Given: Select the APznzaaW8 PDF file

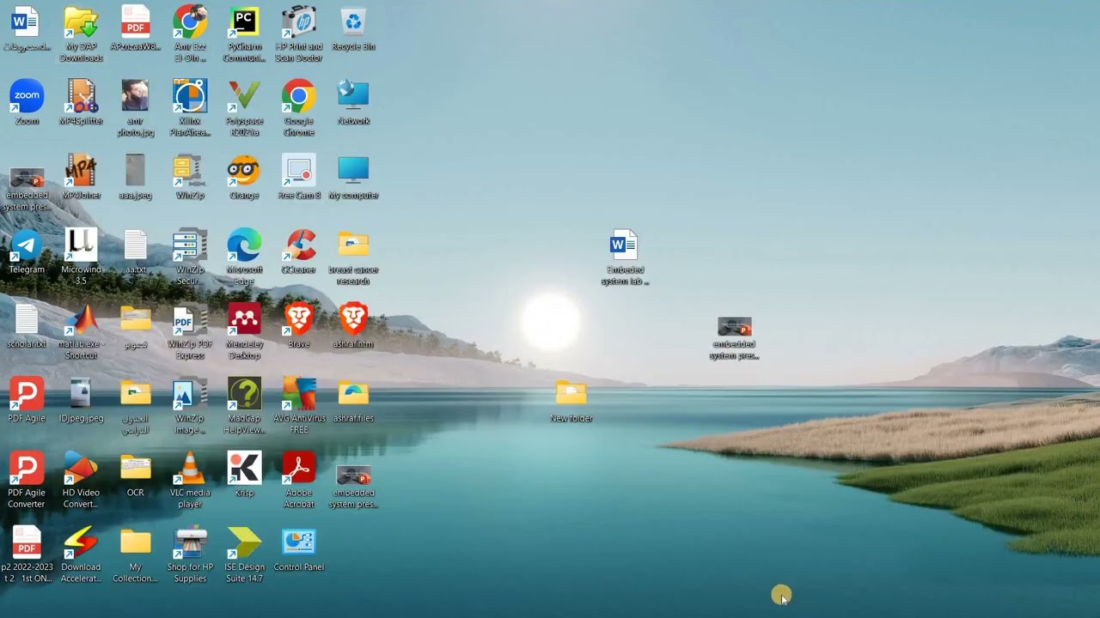Looking at the screenshot, I should (136, 28).
